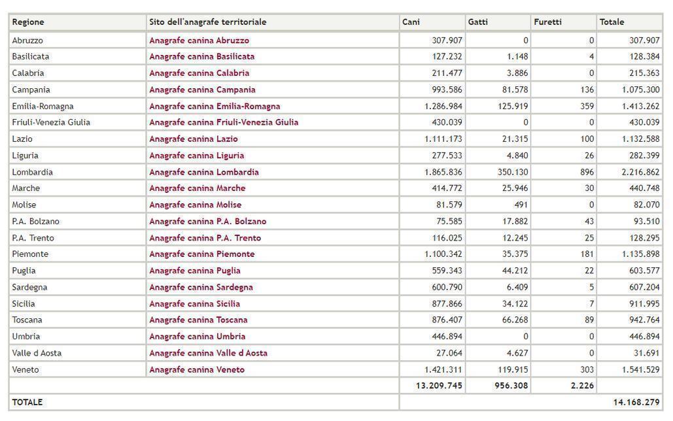This screenshot has height=421, width=673.
Task: Go to Anagrafe canina Lazio
Action: 193,139
